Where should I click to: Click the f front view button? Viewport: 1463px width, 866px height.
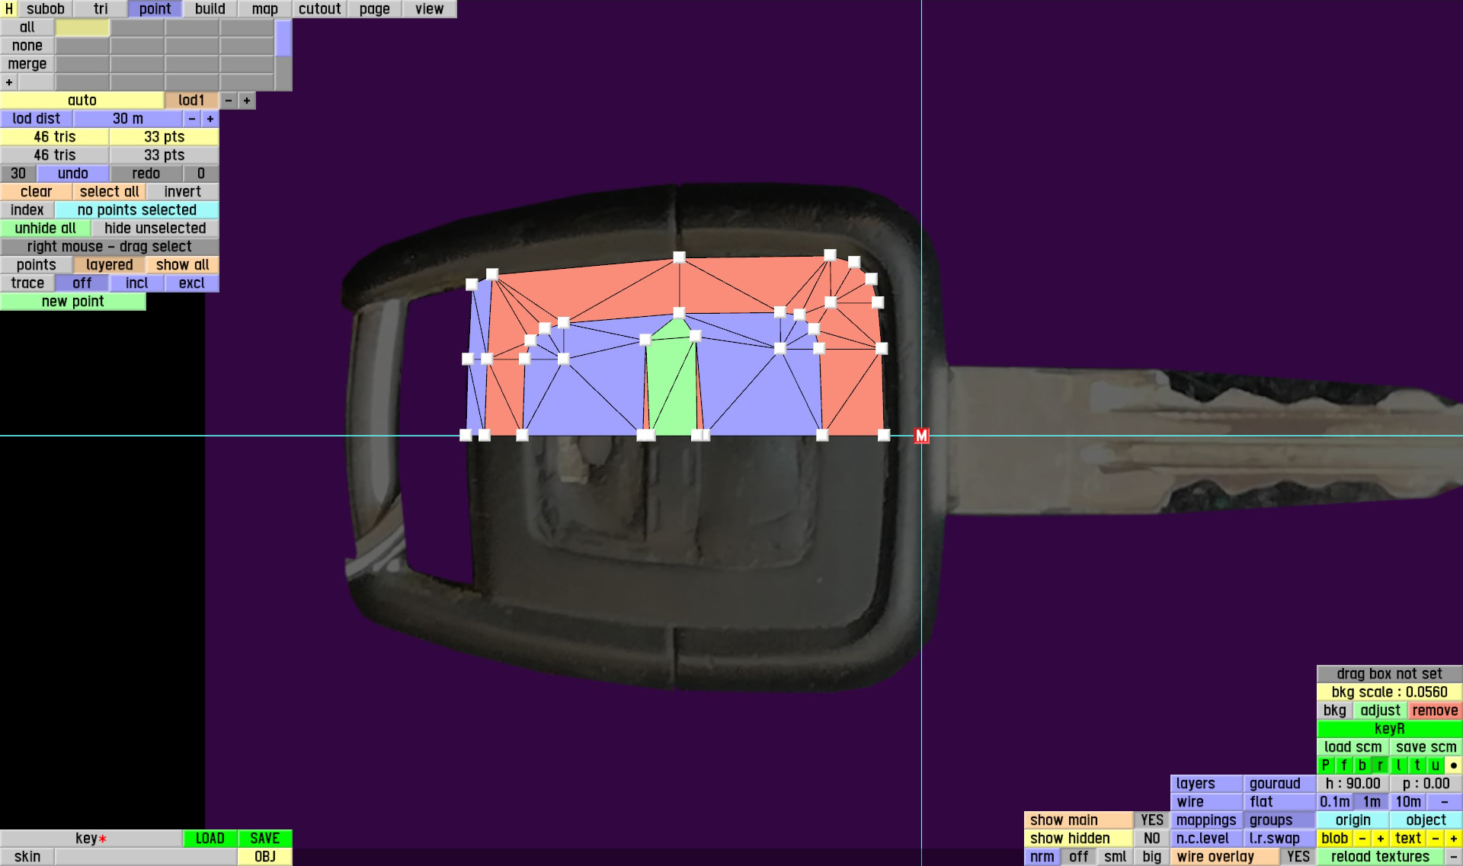pos(1343,765)
